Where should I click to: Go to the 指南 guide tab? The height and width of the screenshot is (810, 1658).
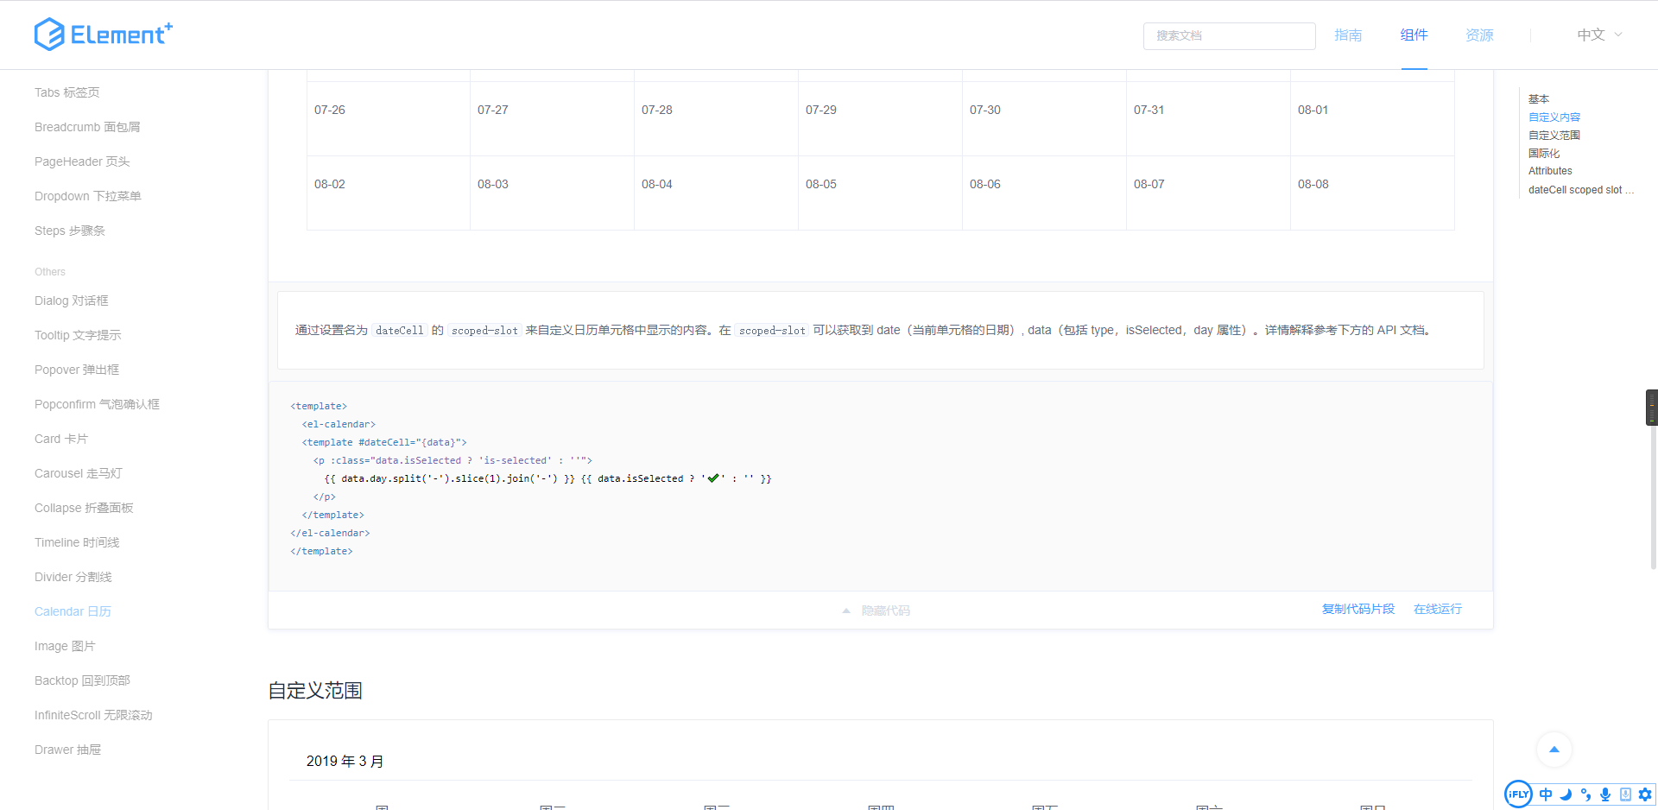pyautogui.click(x=1348, y=35)
